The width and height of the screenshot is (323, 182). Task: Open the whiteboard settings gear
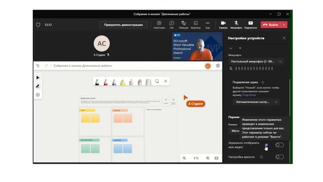click(x=218, y=66)
